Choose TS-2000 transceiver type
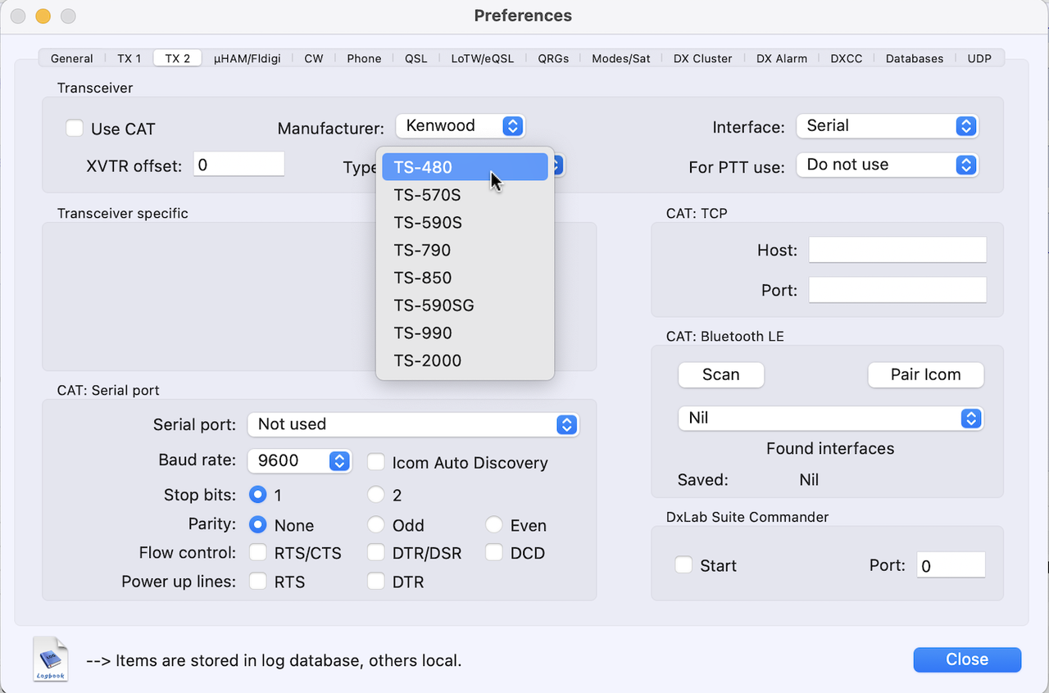The height and width of the screenshot is (693, 1049). 427,360
